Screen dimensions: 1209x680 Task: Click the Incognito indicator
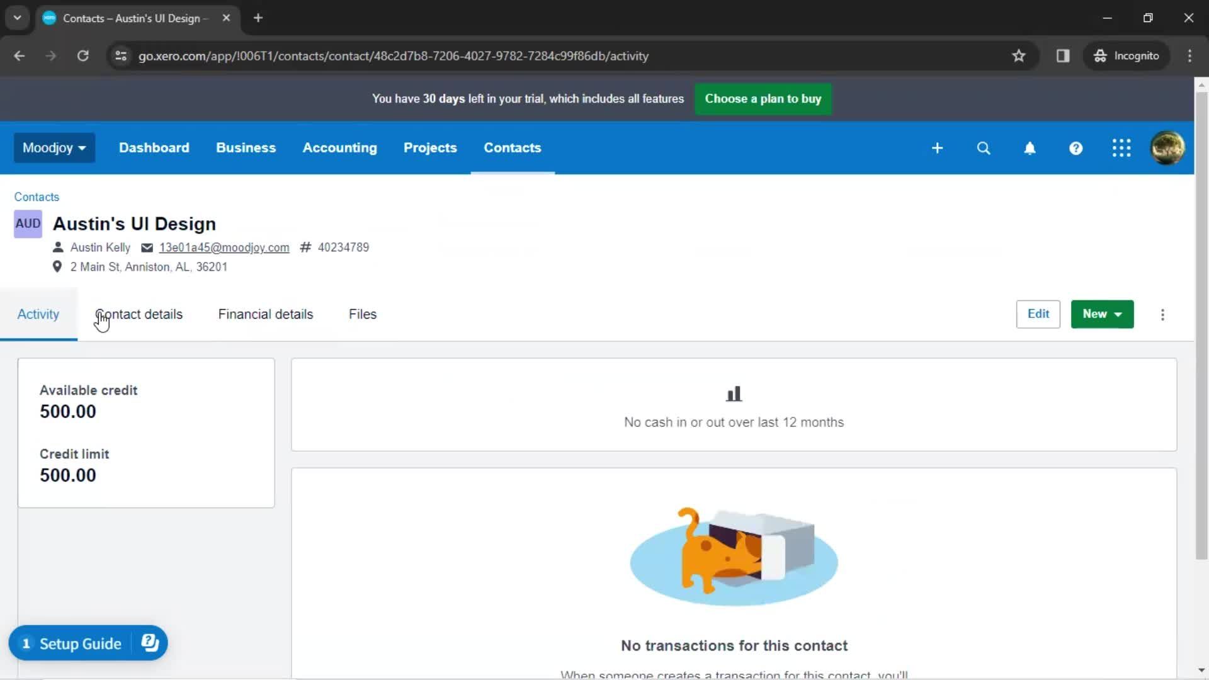[1126, 56]
